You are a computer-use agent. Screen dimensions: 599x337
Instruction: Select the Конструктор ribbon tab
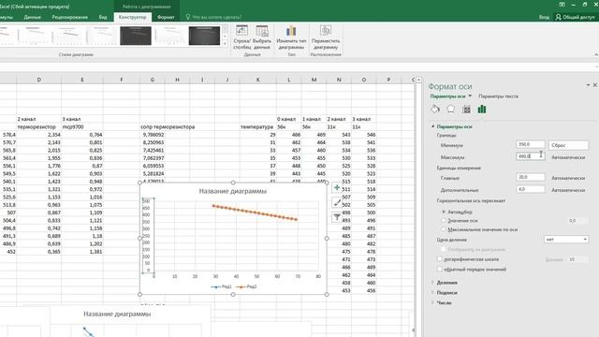pyautogui.click(x=133, y=17)
